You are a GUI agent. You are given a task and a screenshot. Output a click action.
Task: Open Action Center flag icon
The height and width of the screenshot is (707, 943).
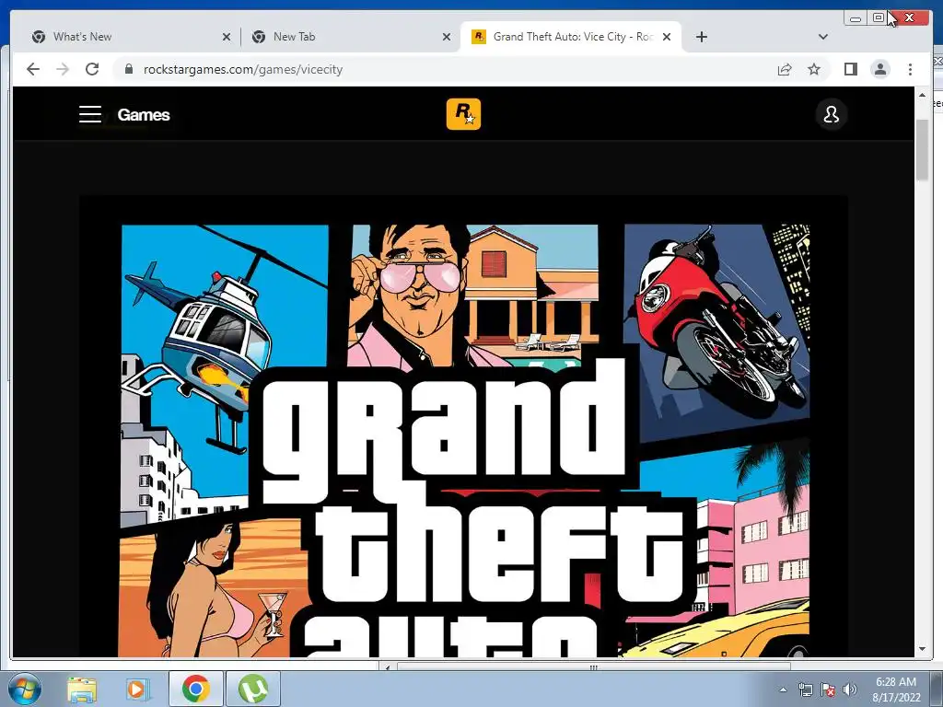(x=828, y=690)
